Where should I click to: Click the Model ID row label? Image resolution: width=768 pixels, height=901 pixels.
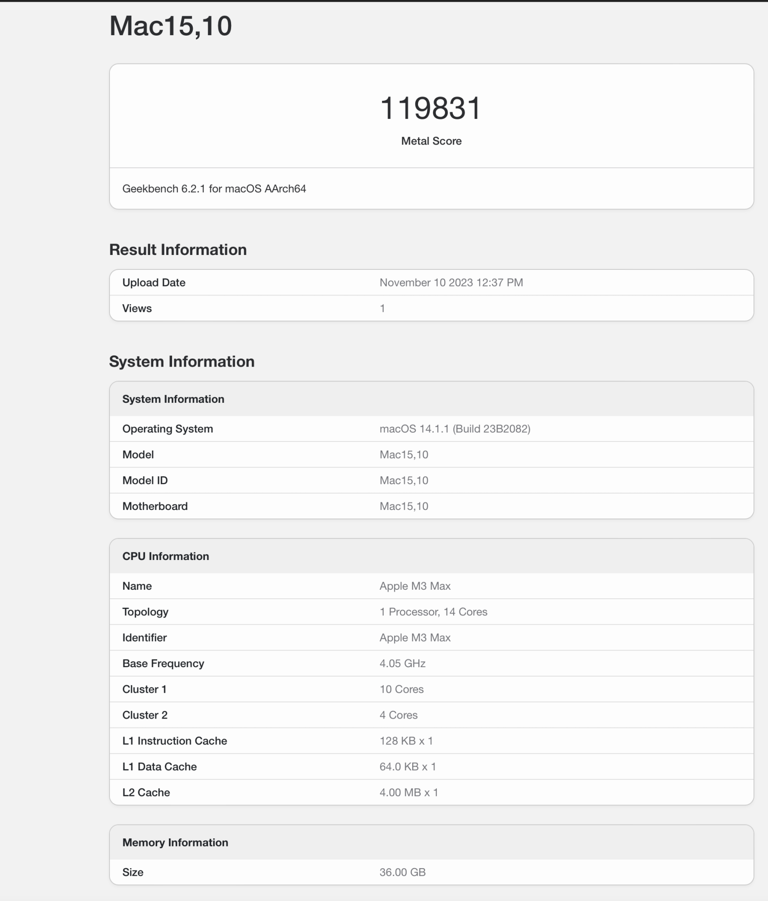pyautogui.click(x=145, y=480)
